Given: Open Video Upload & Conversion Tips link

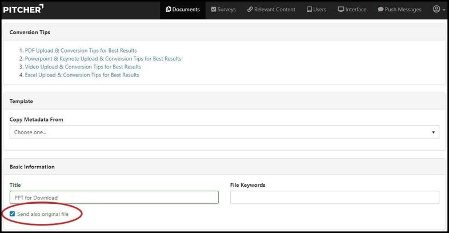Looking at the screenshot, I should click(x=83, y=67).
